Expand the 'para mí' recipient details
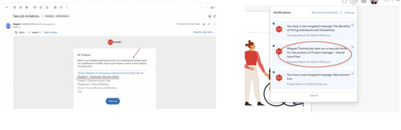The height and width of the screenshot is (130, 401). tap(17, 27)
